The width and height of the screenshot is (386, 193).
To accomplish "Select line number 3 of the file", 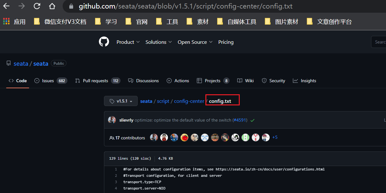I will [116, 182].
